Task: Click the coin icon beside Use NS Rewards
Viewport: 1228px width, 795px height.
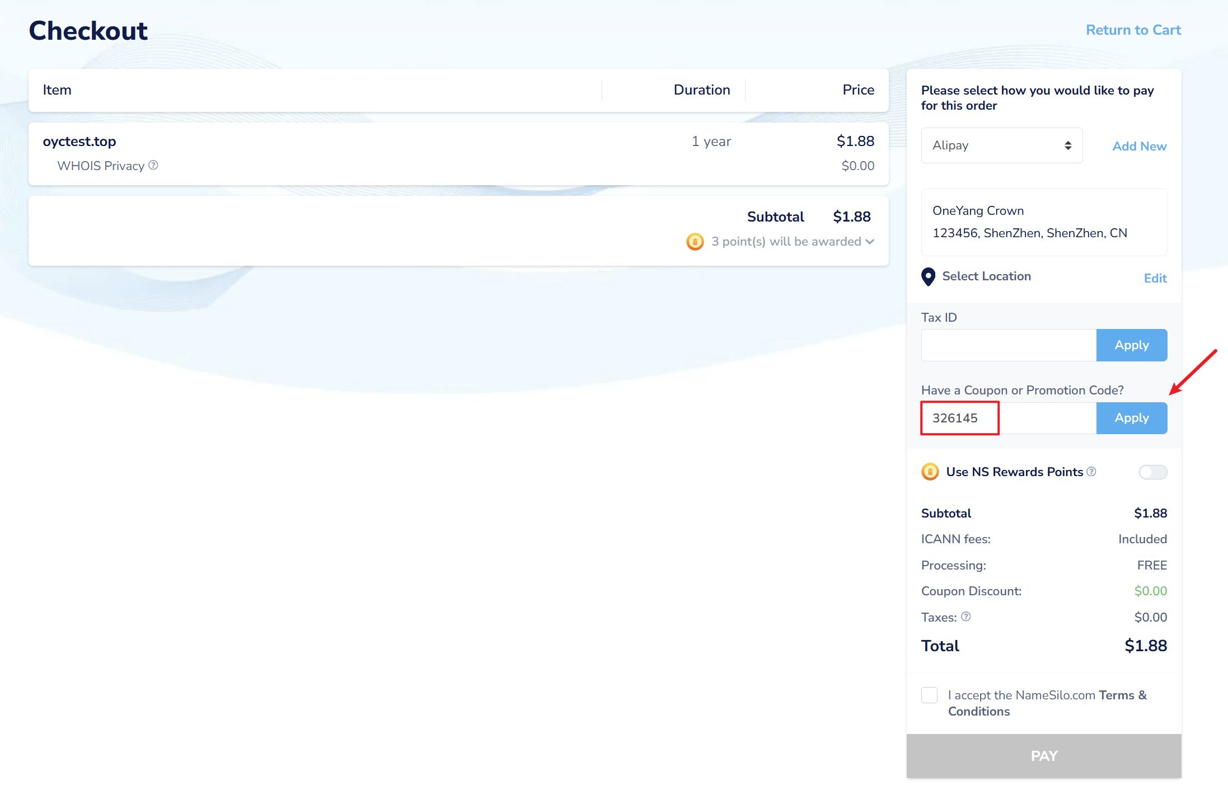Action: point(930,472)
